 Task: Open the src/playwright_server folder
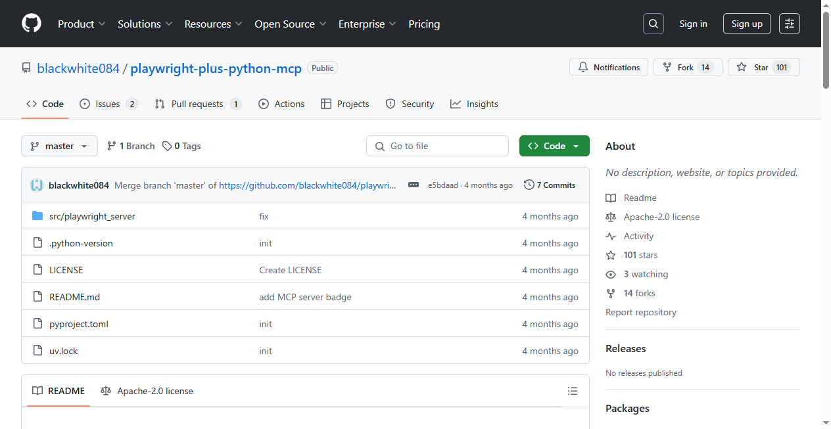point(92,216)
